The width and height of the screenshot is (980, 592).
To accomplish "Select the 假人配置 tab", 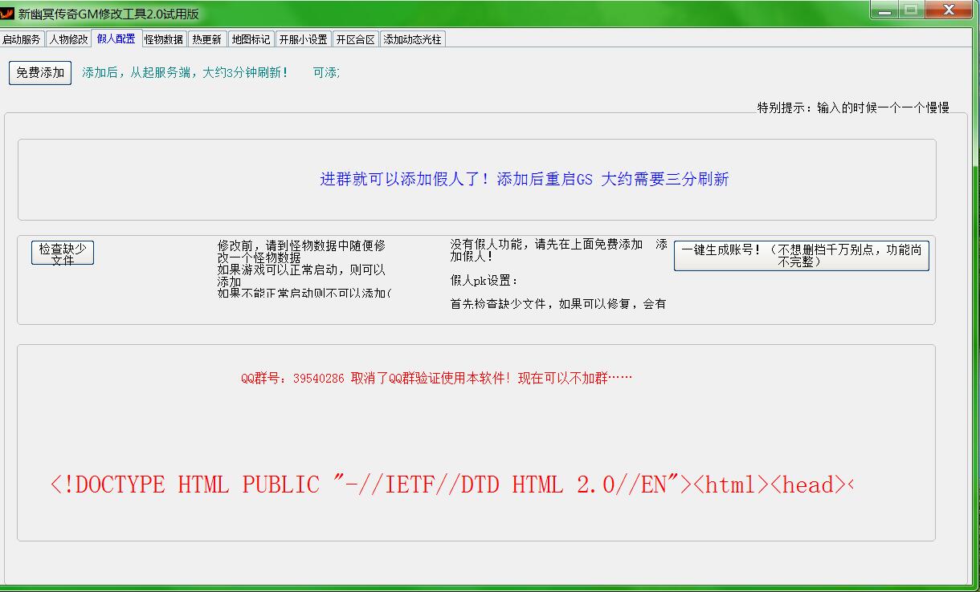I will click(x=116, y=39).
